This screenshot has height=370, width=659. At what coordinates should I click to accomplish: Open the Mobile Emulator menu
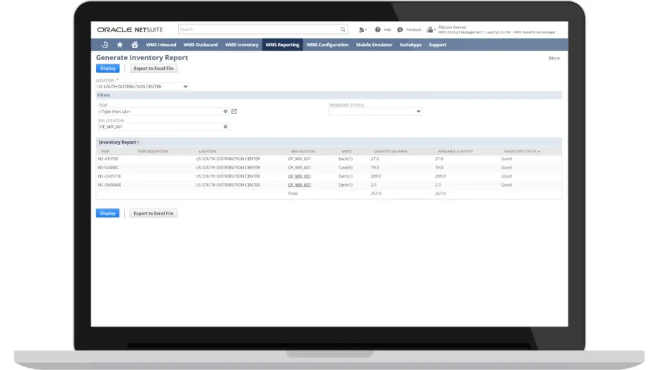pos(374,45)
